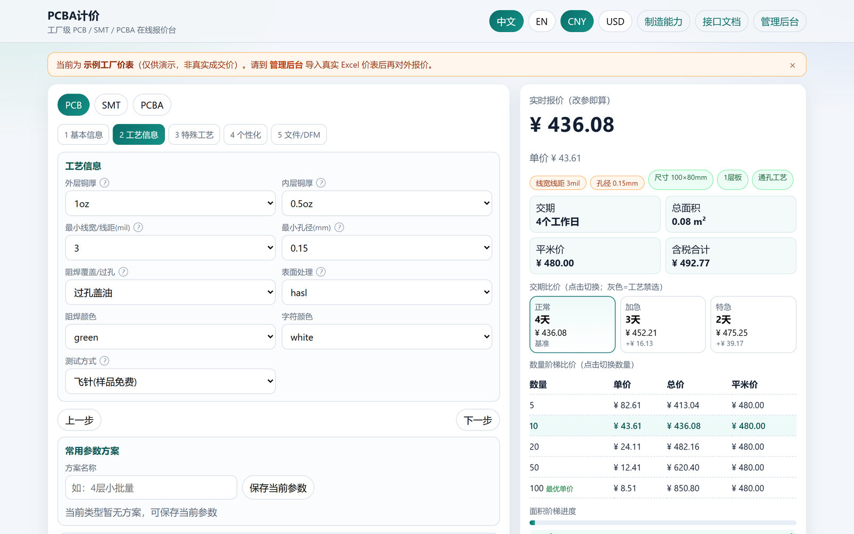Open help icon beside 测试方式
The width and height of the screenshot is (854, 534).
[x=105, y=361]
